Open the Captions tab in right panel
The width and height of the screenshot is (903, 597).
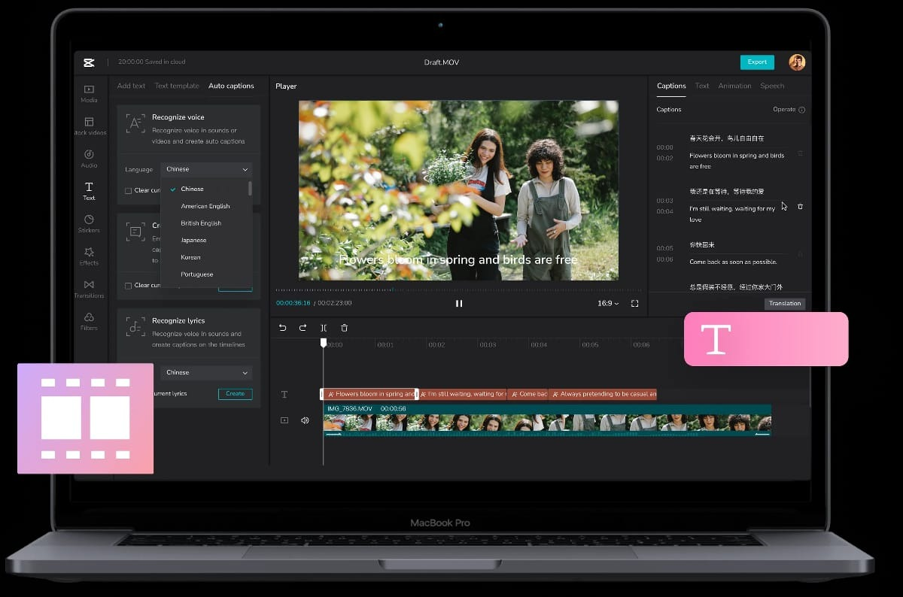coord(671,86)
